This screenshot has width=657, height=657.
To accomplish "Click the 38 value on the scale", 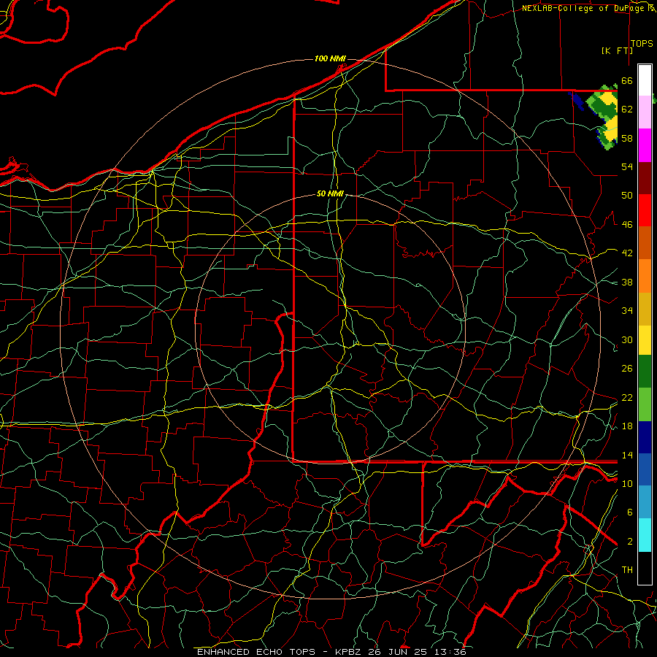I will pyautogui.click(x=627, y=282).
